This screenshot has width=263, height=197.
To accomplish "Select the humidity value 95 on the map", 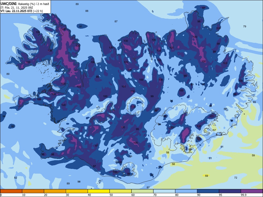I will click(58, 122).
